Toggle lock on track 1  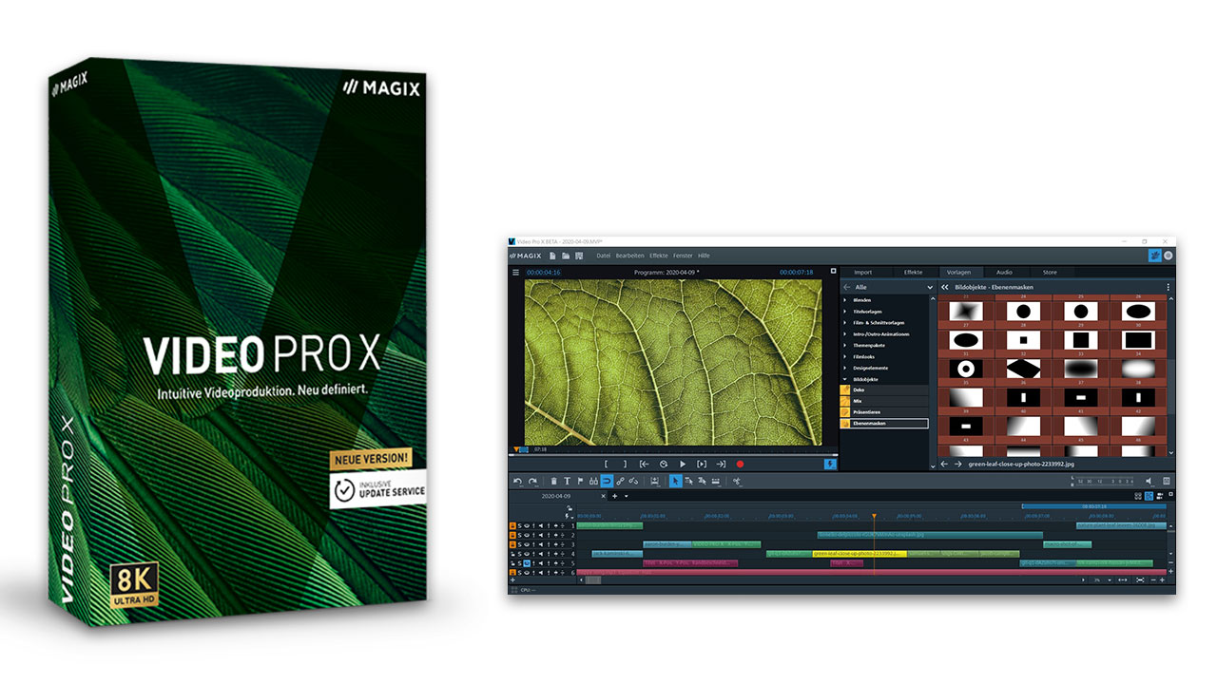[513, 525]
